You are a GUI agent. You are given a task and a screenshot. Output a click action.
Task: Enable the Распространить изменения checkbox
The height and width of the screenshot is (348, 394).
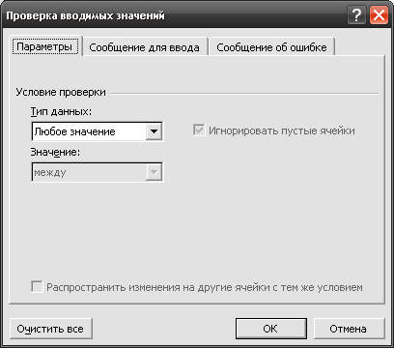coord(37,286)
